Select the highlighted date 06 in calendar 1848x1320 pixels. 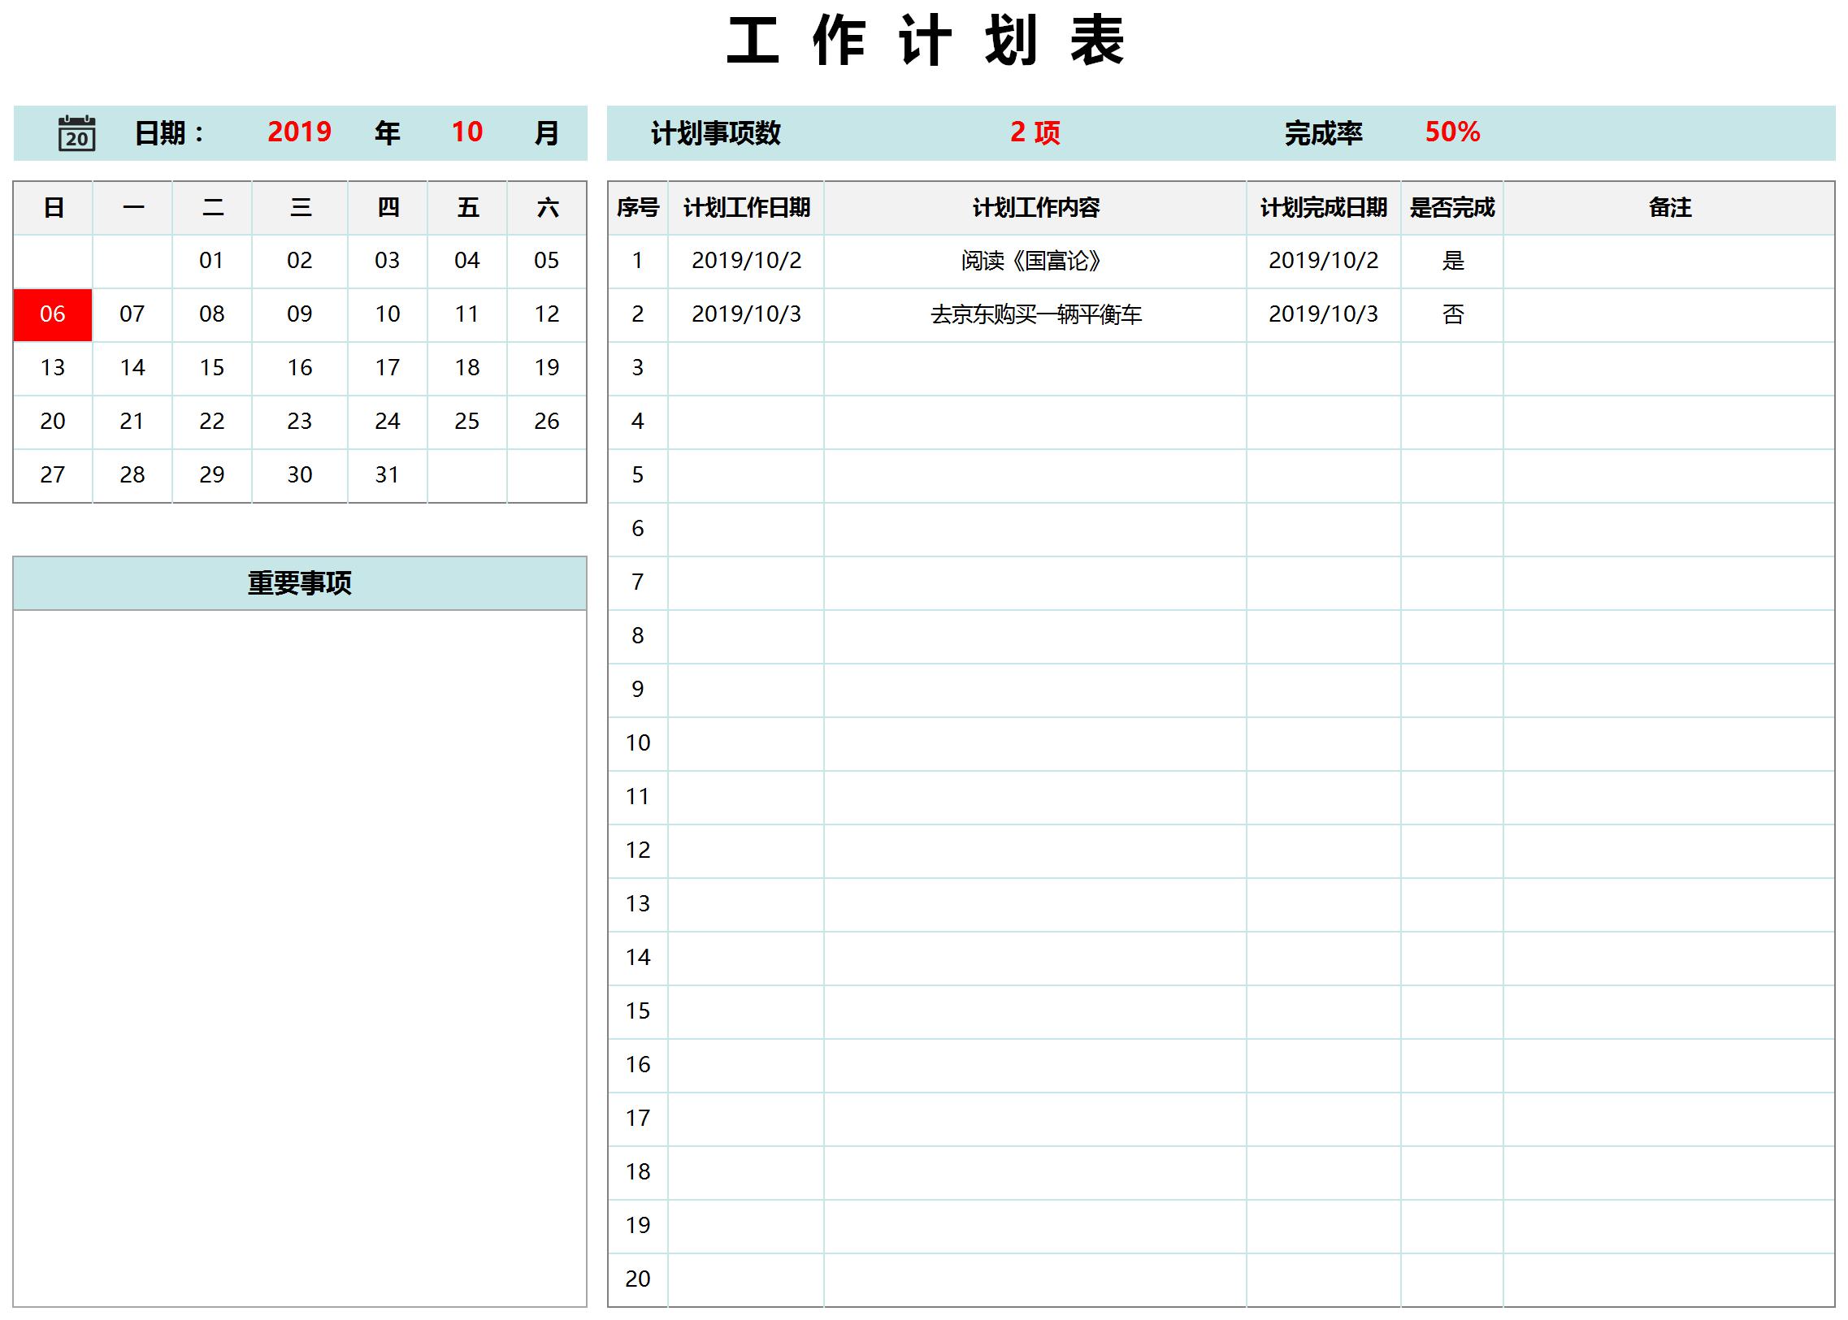point(52,314)
